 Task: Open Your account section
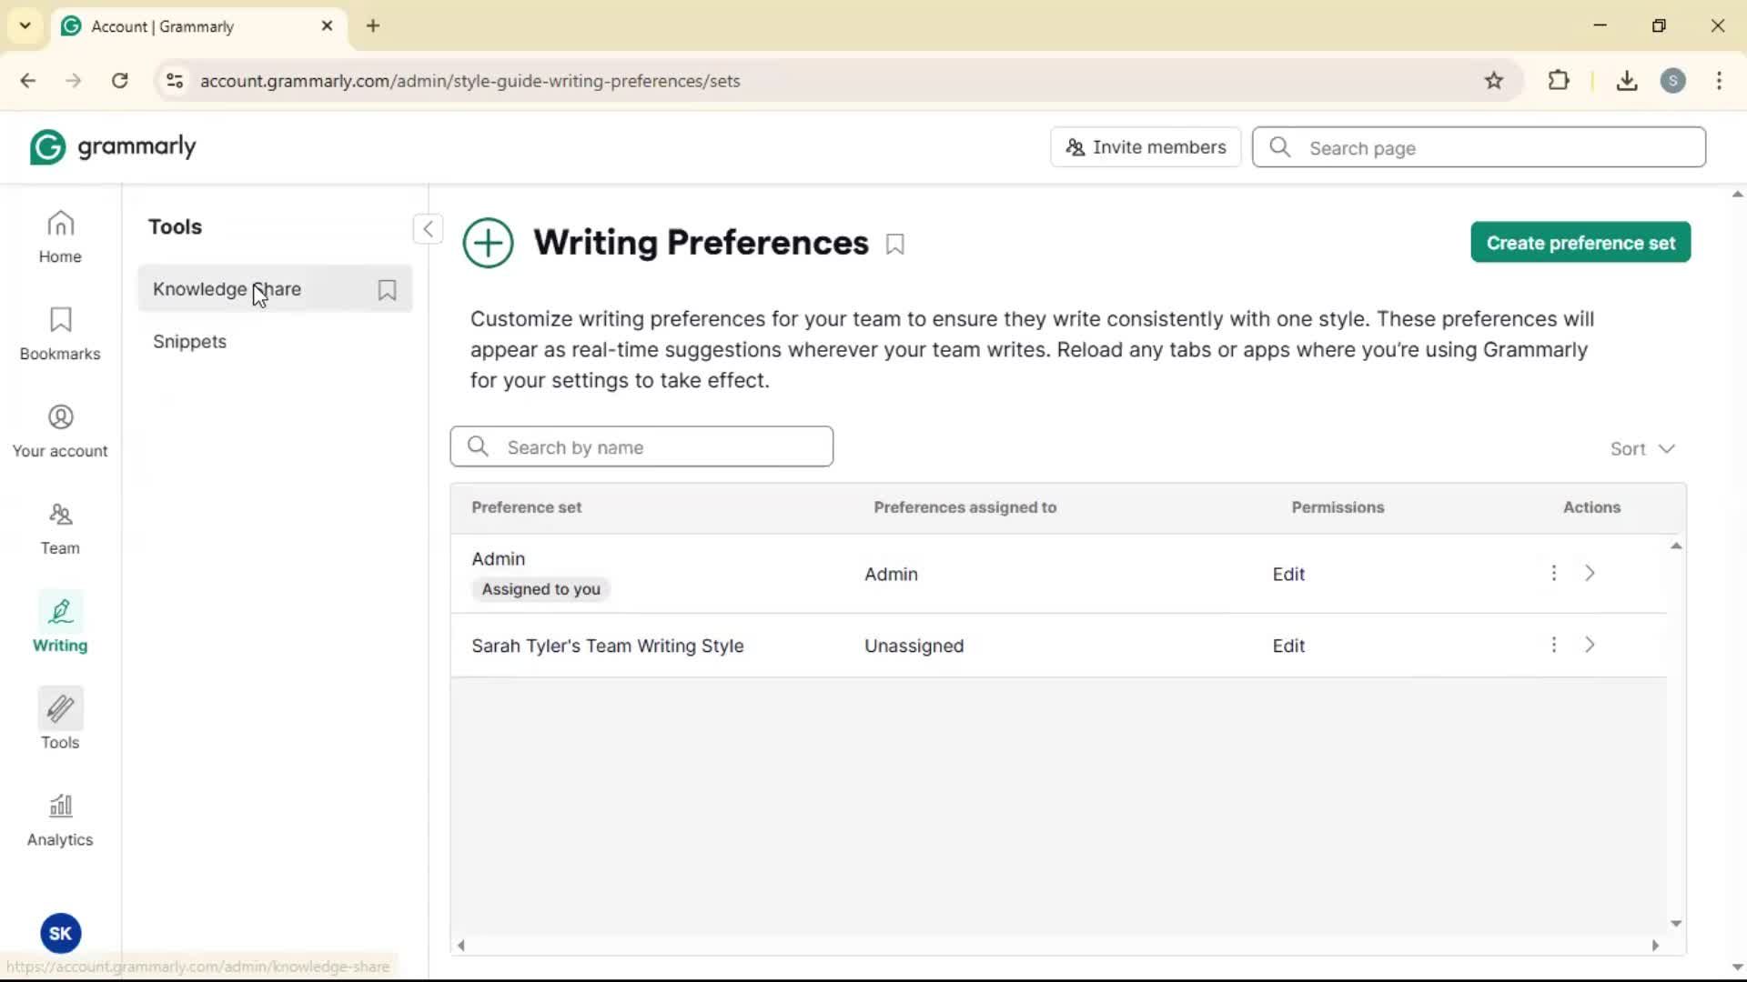click(x=60, y=431)
